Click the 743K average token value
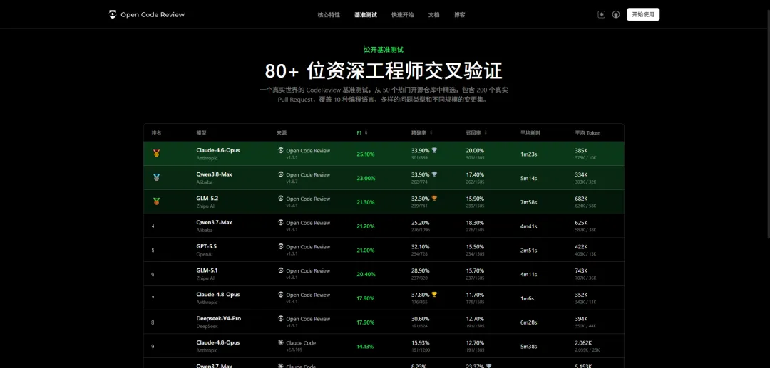This screenshot has width=770, height=368. (582, 270)
